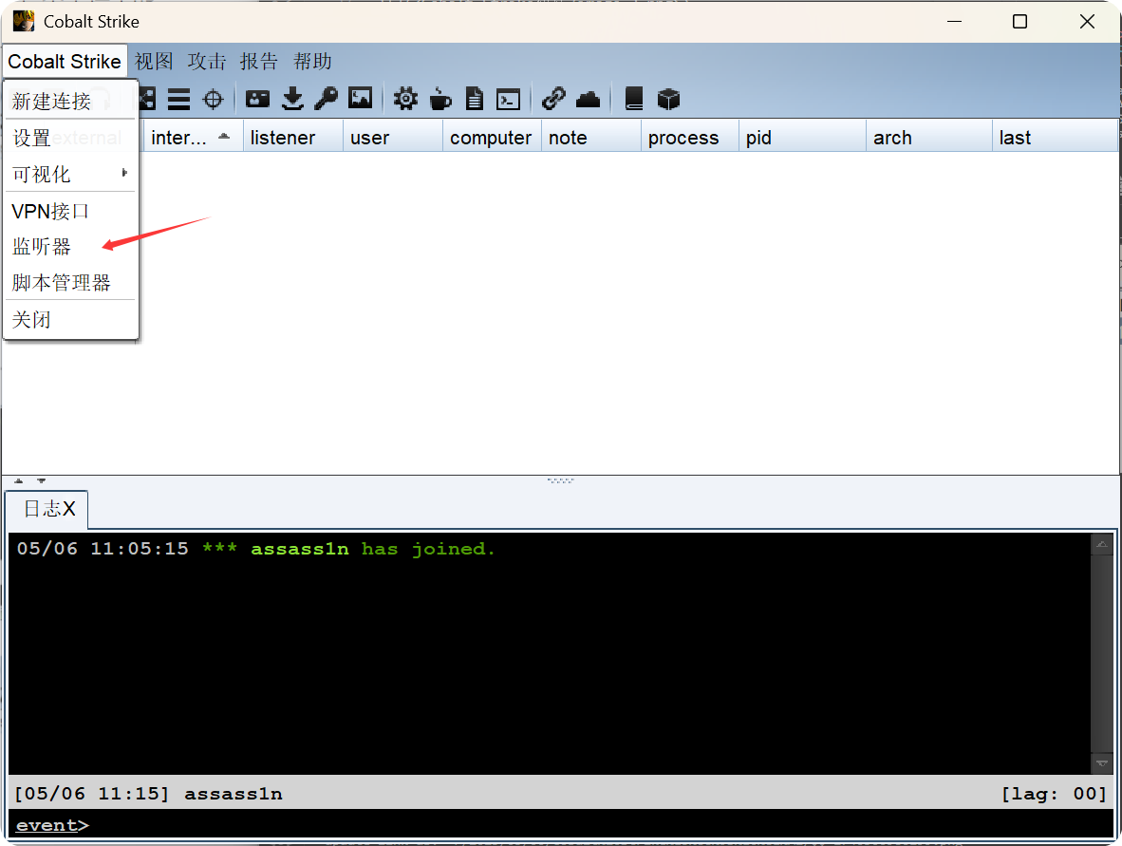Sort by the listener column
Viewport: 1122px width, 846px height.
(x=293, y=138)
